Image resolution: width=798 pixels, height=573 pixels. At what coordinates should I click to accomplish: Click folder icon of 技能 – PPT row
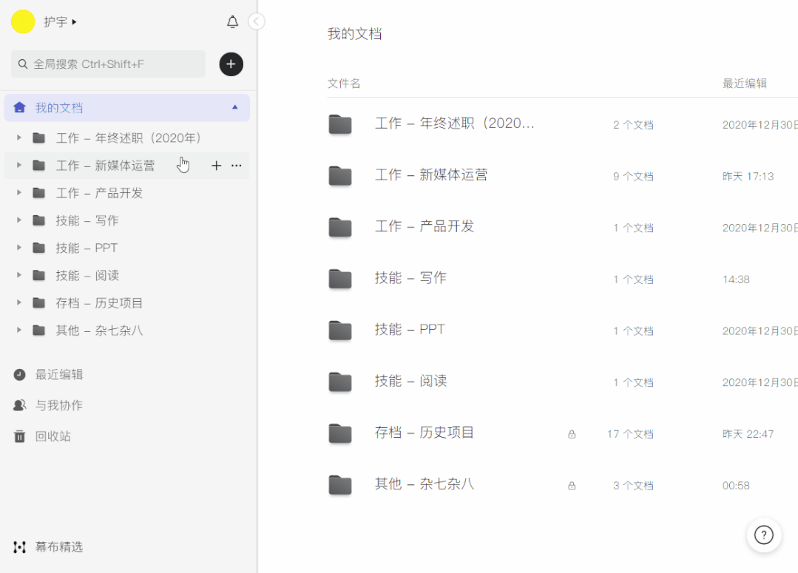tap(340, 330)
